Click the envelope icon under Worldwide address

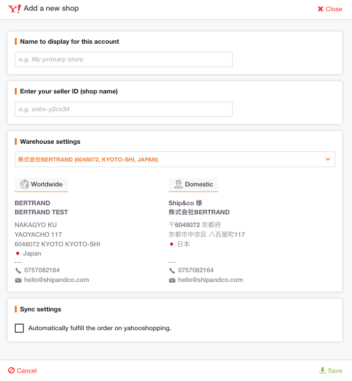pos(18,280)
